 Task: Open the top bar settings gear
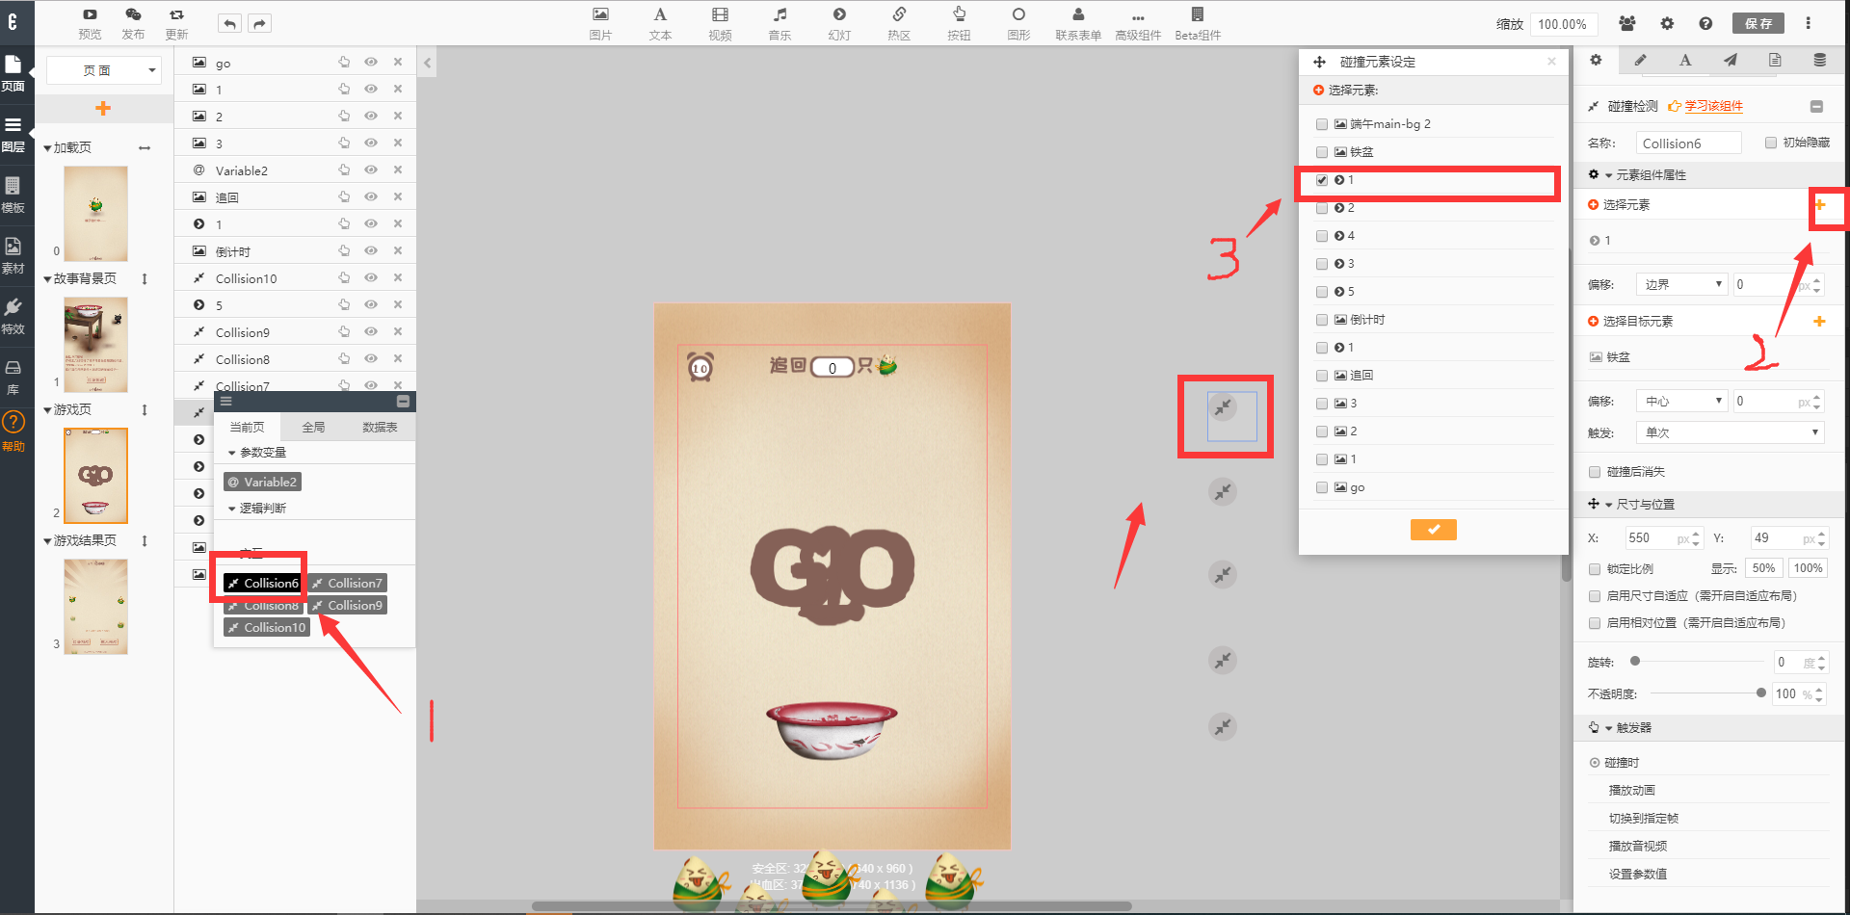coord(1667,23)
